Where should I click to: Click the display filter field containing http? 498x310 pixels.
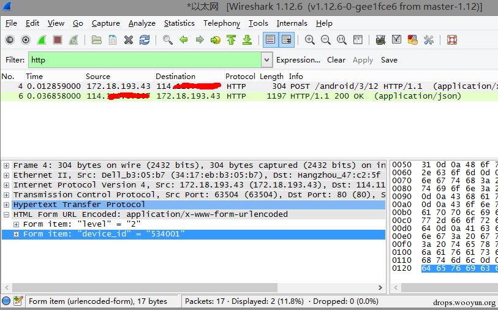[145, 60]
